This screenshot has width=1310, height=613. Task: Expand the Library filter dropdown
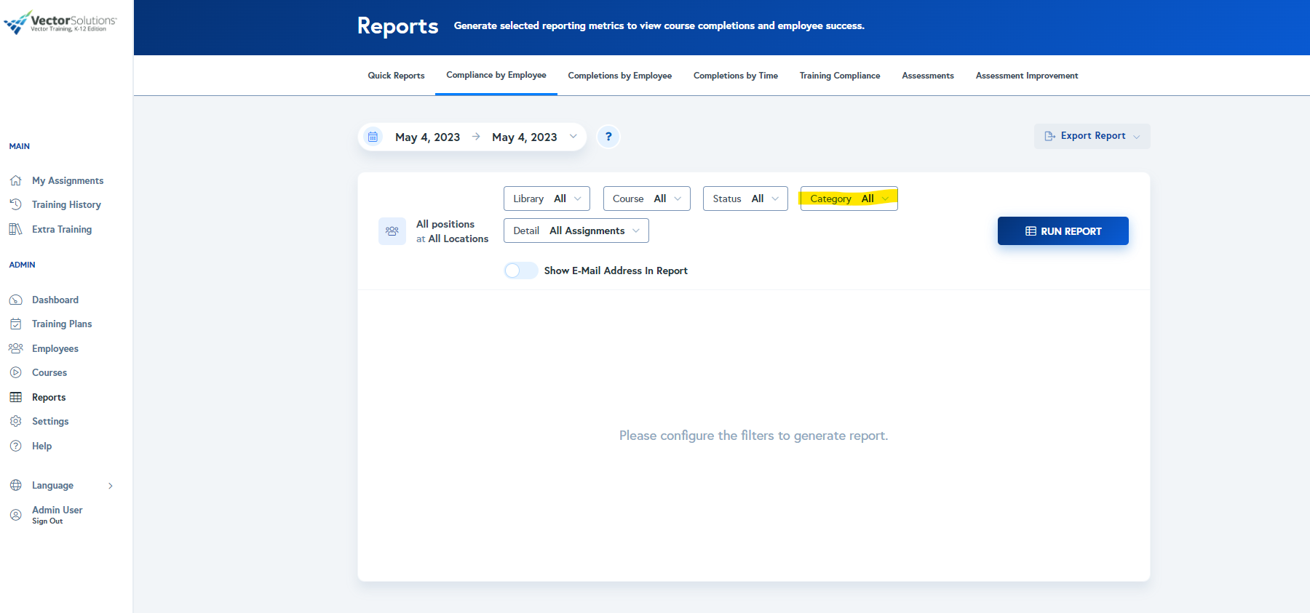point(547,199)
